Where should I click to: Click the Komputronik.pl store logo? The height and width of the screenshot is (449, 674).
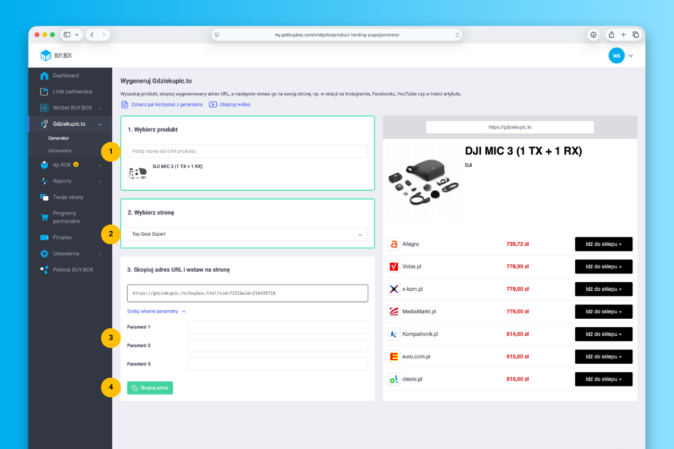394,334
